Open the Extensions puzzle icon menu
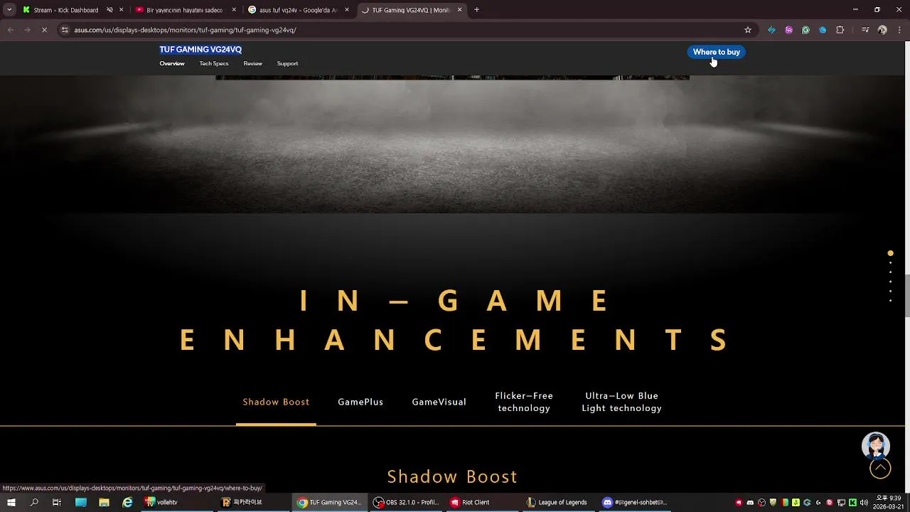Image resolution: width=910 pixels, height=512 pixels. pos(840,30)
